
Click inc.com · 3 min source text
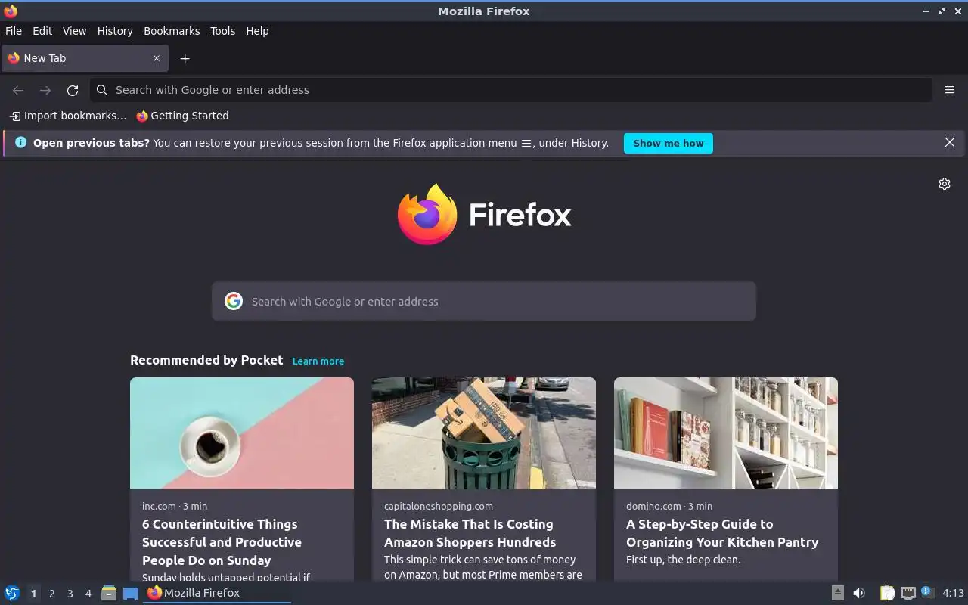click(175, 506)
